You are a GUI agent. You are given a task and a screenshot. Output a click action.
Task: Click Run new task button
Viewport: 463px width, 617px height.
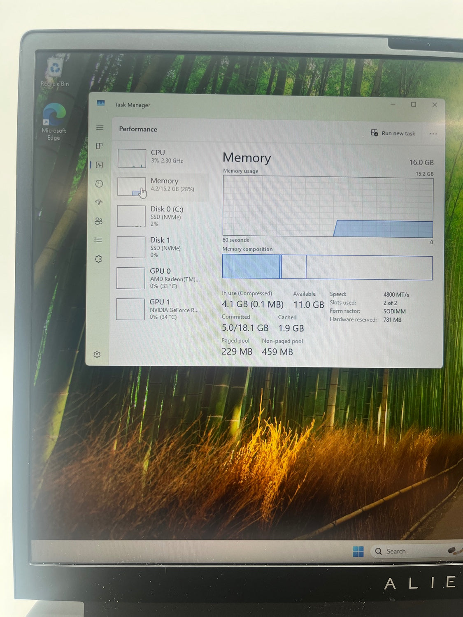pyautogui.click(x=393, y=133)
